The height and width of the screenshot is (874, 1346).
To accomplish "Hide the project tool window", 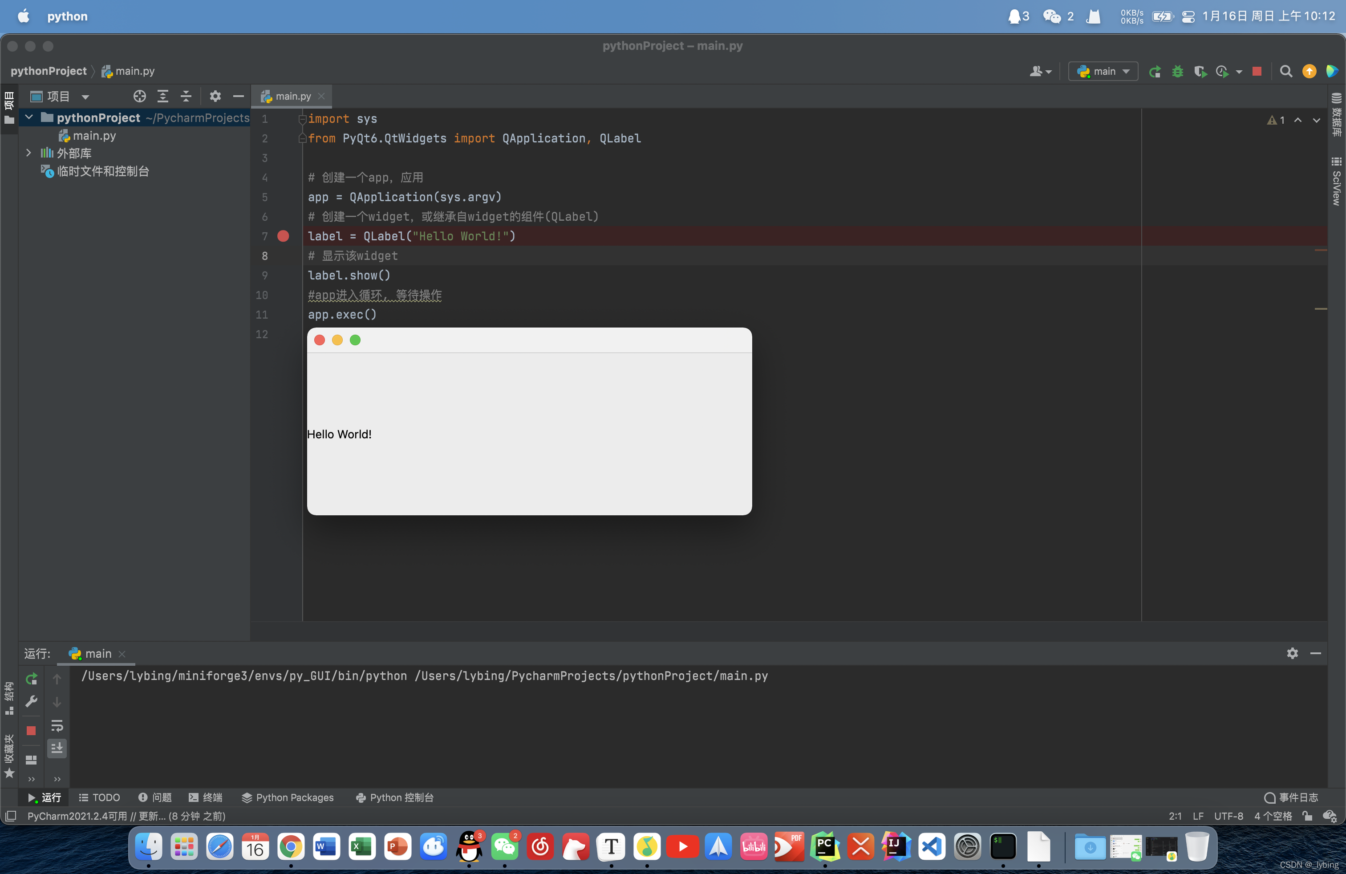I will pos(239,96).
